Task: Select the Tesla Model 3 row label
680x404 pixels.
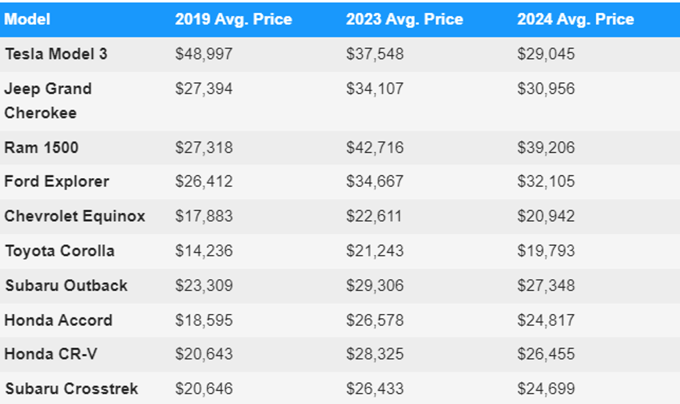Action: coord(56,54)
